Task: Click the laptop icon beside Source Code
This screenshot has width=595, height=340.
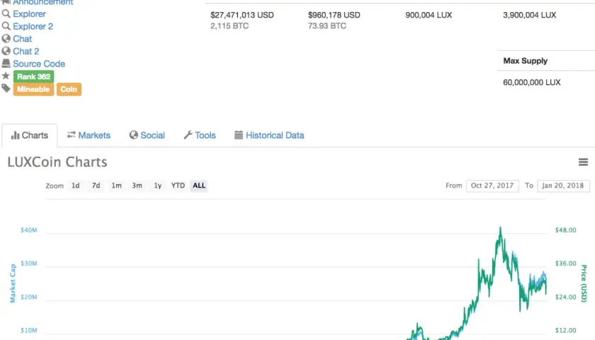Action: (6, 63)
